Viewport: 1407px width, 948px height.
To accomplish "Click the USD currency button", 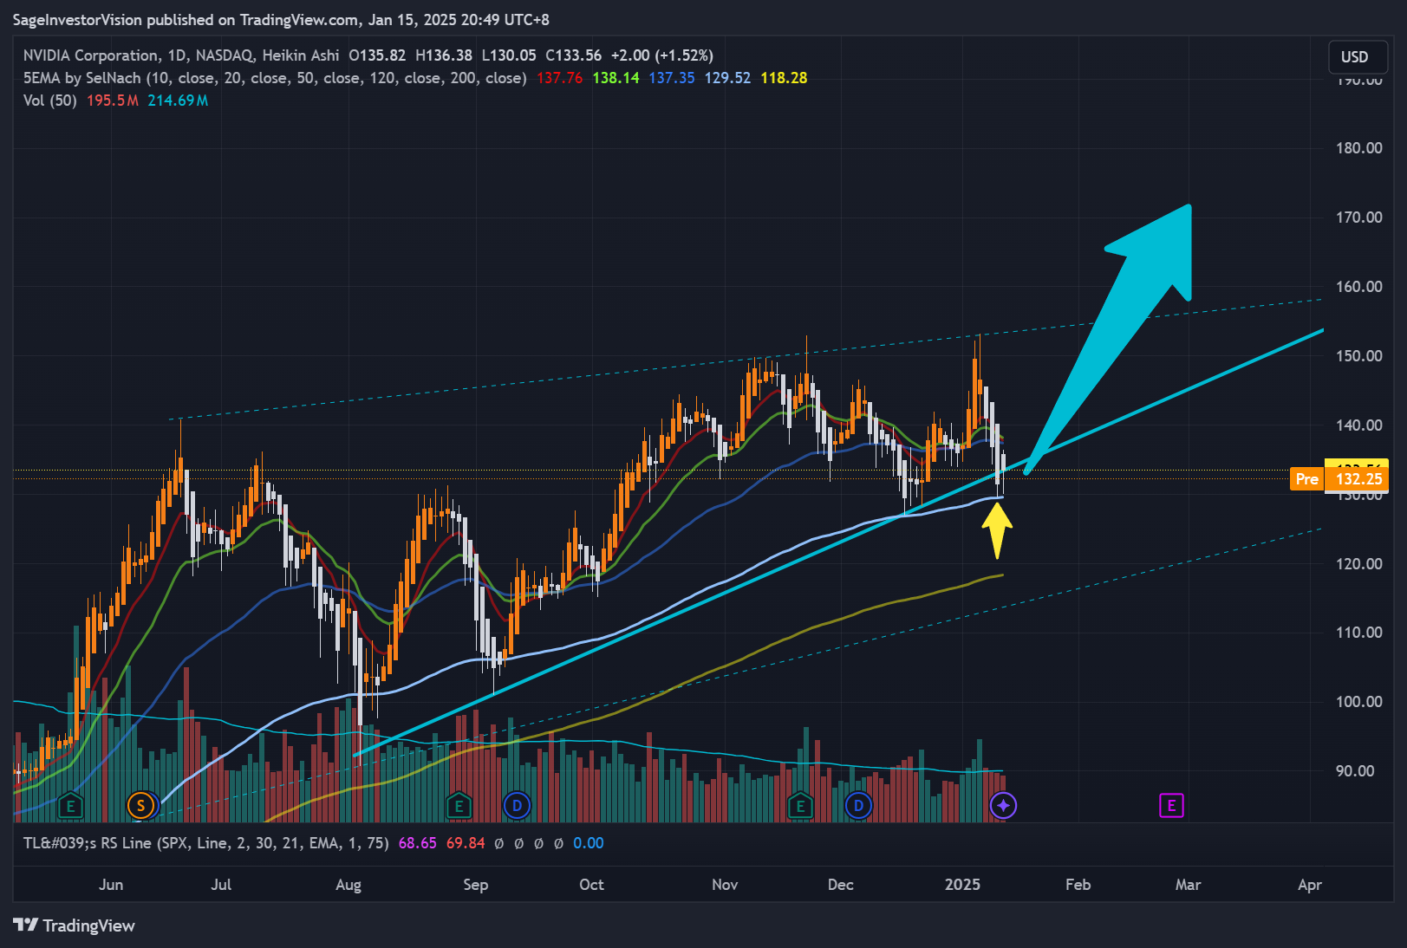I will coord(1358,57).
